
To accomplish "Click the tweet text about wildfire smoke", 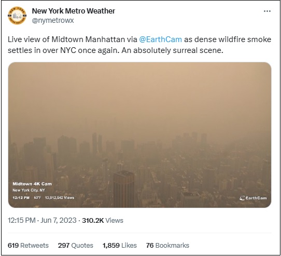I will 139,45.
